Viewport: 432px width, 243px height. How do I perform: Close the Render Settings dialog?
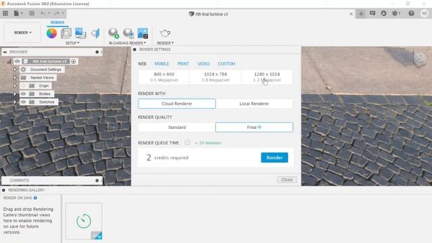287,180
